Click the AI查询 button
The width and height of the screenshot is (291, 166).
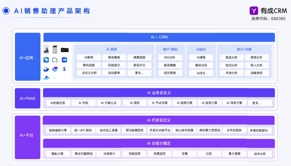click(89, 57)
